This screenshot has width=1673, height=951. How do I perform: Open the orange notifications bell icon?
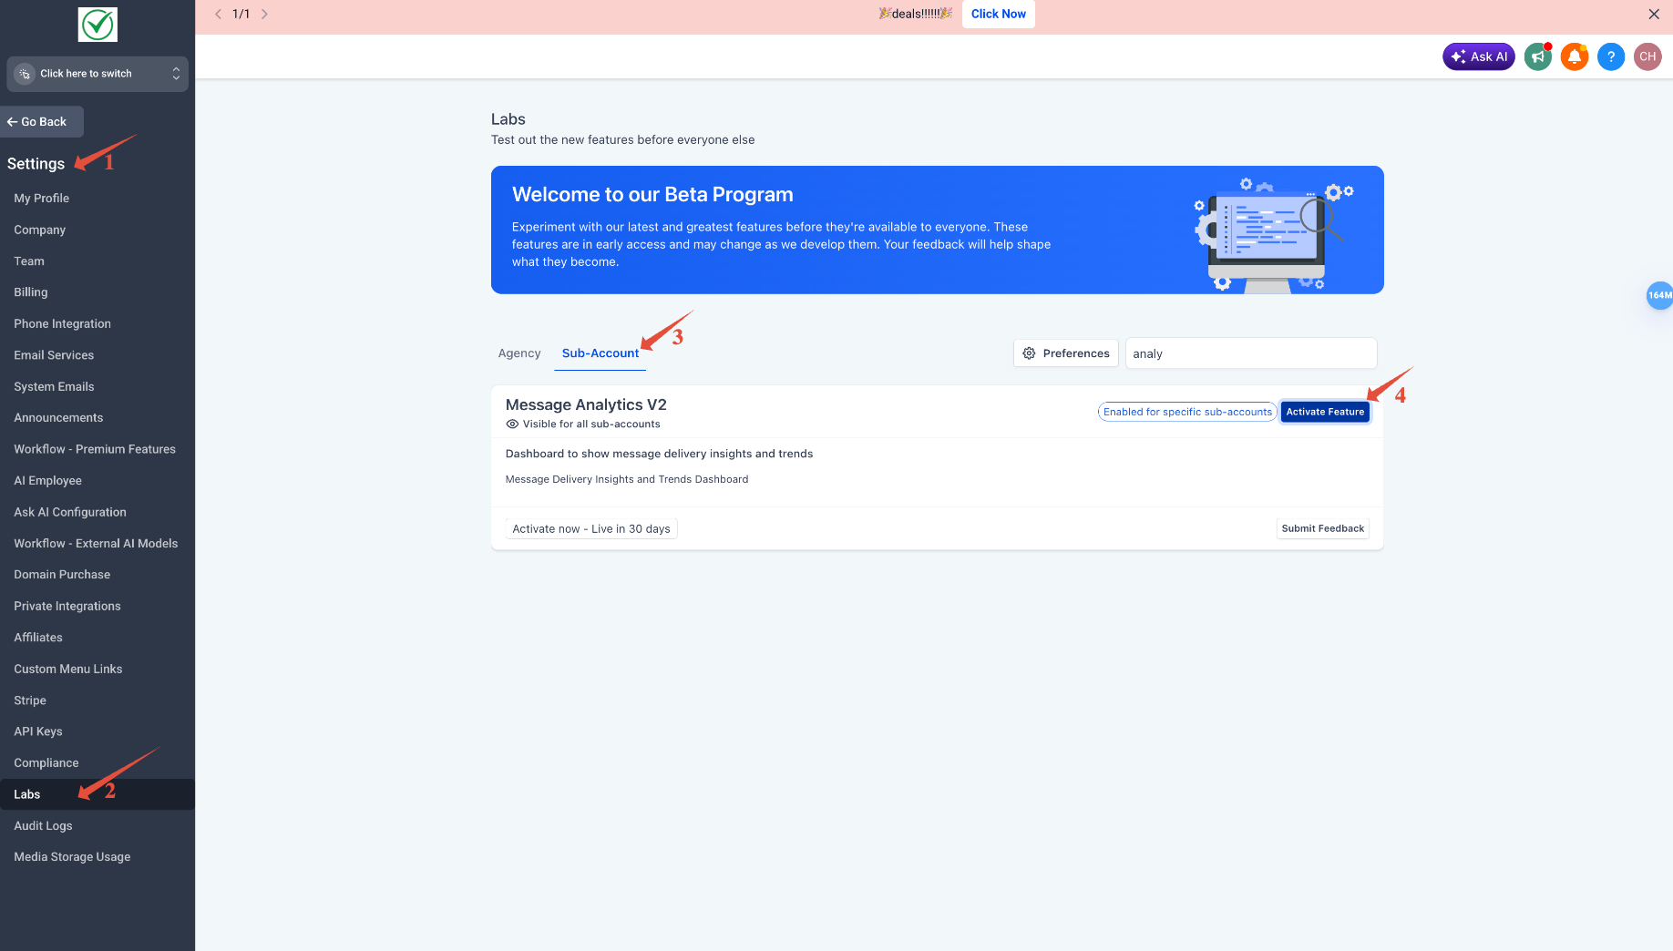coord(1575,56)
